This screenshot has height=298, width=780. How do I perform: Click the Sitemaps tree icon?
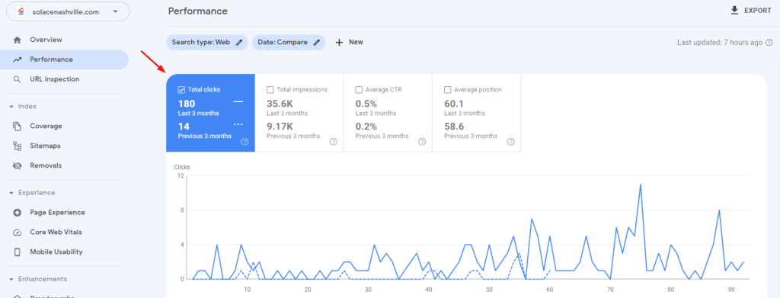[x=18, y=146]
